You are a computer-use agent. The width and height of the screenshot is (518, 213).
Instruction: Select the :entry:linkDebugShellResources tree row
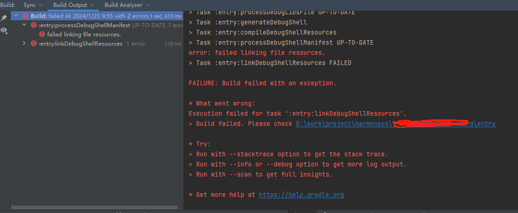pyautogui.click(x=97, y=43)
